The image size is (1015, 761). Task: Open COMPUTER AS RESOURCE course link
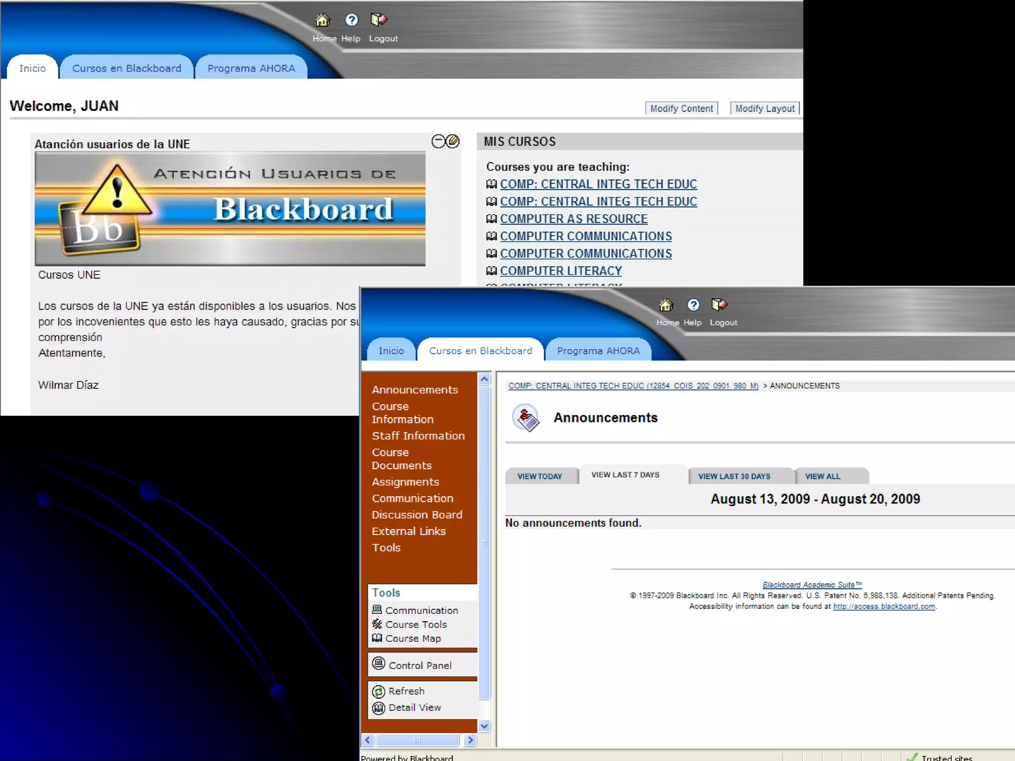pyautogui.click(x=573, y=219)
